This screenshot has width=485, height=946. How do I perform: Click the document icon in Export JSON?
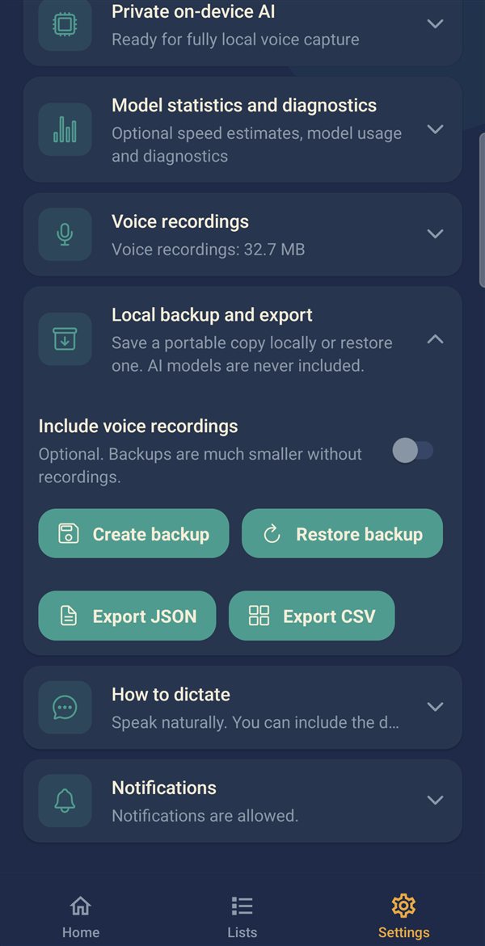69,616
